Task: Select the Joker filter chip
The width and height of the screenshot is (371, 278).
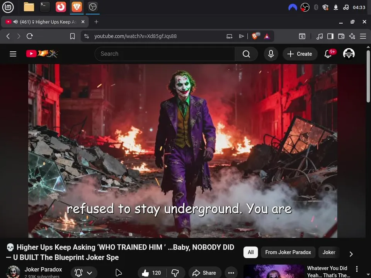Action: coord(329,252)
